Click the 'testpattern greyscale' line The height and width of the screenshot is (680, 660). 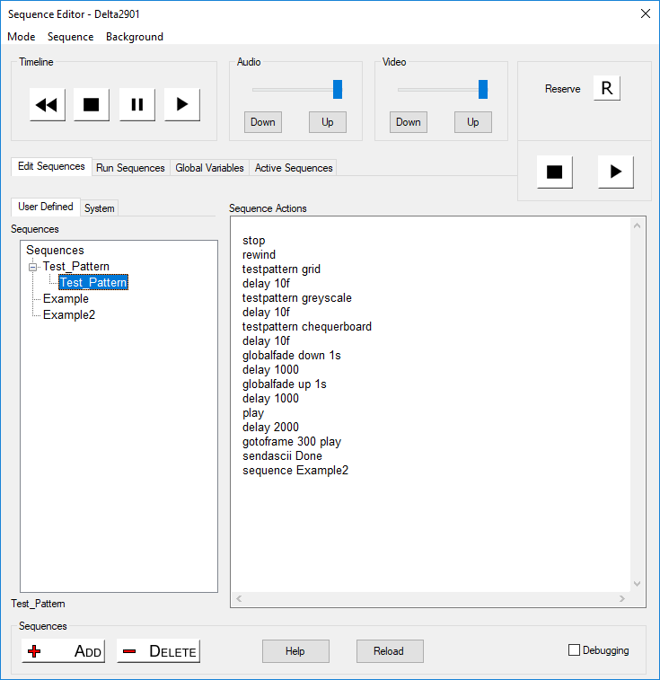[x=297, y=298]
